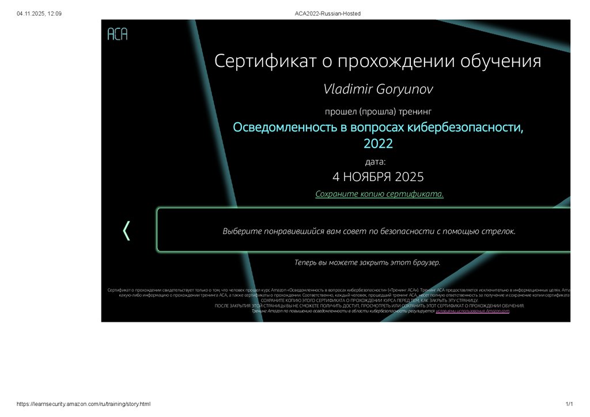Click the left arrow for previous security tip
The width and height of the screenshot is (590, 417).
tap(127, 231)
